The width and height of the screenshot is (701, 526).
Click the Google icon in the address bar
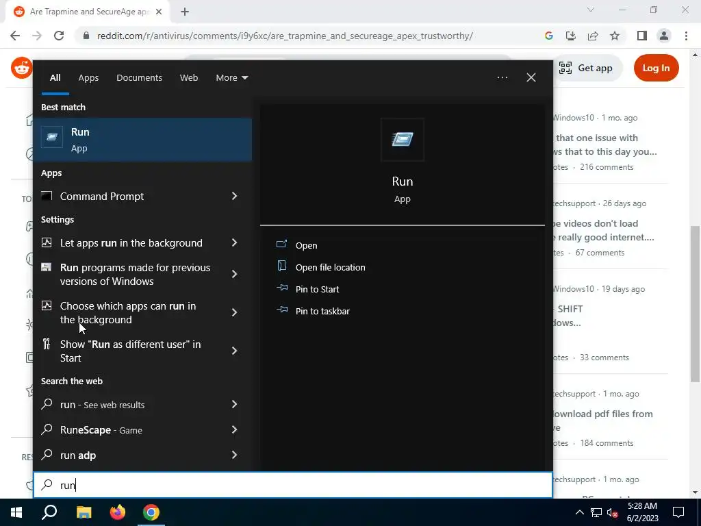[548, 36]
